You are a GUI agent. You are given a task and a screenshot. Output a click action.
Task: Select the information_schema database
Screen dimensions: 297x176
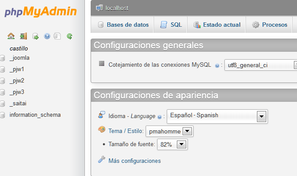[x=35, y=115]
